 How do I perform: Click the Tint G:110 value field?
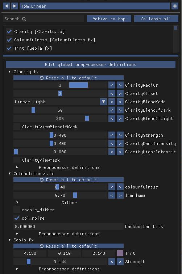coord(64,253)
